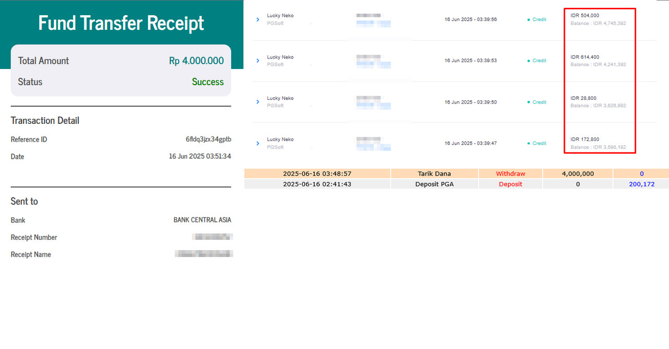This screenshot has width=669, height=349.
Task: Click the IDR 28,800 credit amount
Action: coord(583,98)
